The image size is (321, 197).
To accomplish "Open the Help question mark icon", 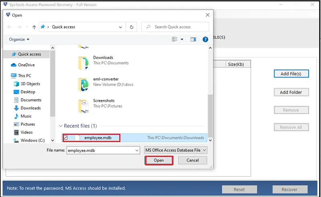I will tap(205, 40).
